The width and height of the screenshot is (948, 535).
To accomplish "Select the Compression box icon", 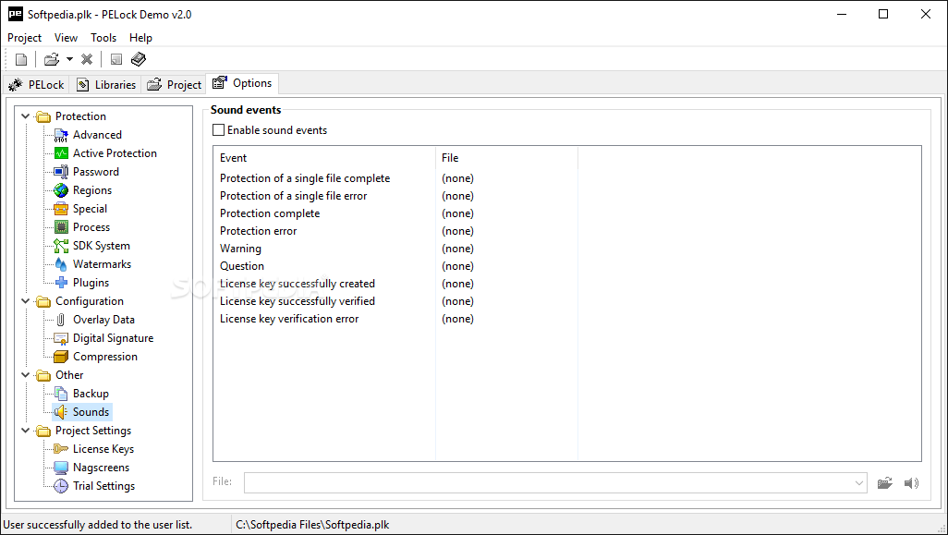I will point(61,357).
